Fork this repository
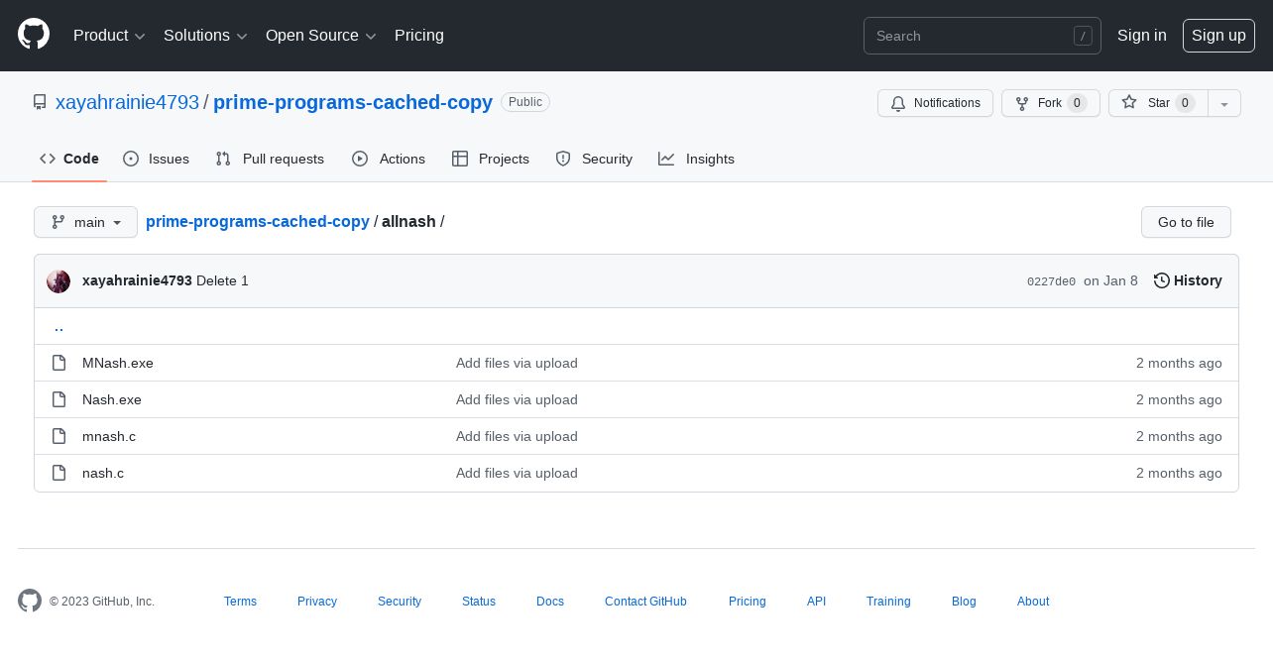Image resolution: width=1273 pixels, height=662 pixels. pyautogui.click(x=1051, y=103)
